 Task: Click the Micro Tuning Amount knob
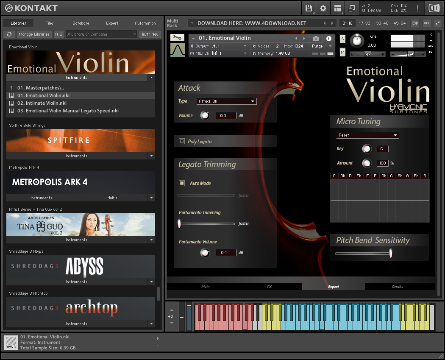pos(367,163)
